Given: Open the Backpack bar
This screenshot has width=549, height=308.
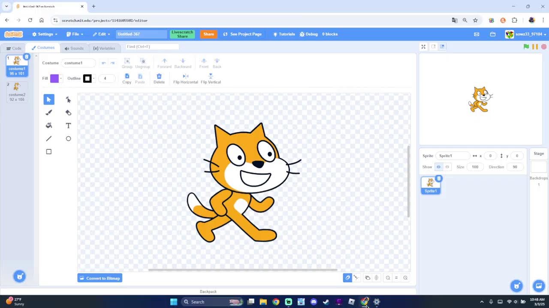Looking at the screenshot, I should pos(208,292).
